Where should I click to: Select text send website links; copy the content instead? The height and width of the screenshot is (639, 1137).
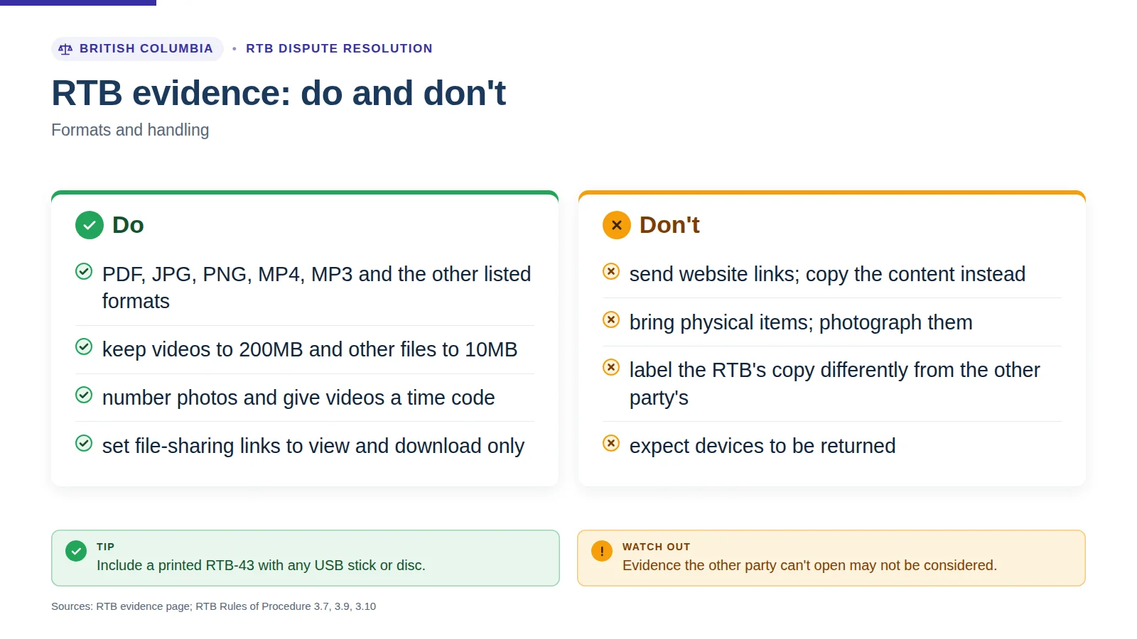(x=827, y=274)
